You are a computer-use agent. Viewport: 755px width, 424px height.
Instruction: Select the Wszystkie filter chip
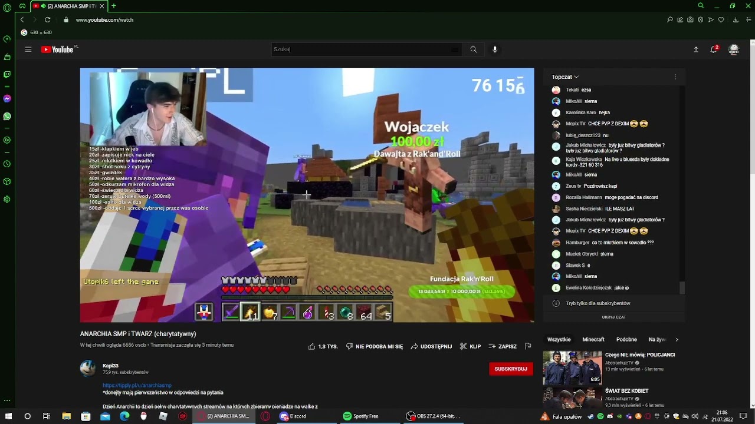[559, 339]
